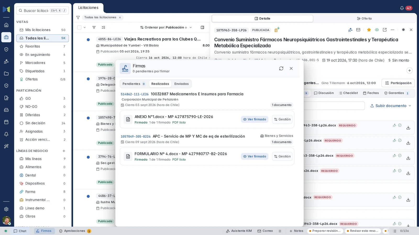The image size is (419, 235).
Task: Open the Oferta tab
Action: 364,19
